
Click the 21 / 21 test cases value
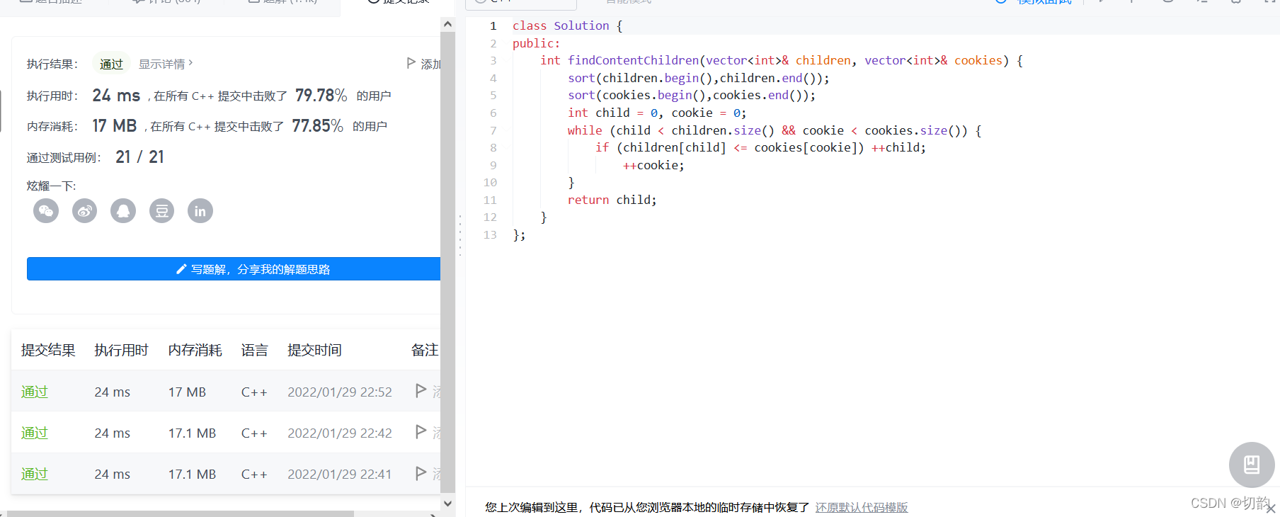[x=140, y=157]
